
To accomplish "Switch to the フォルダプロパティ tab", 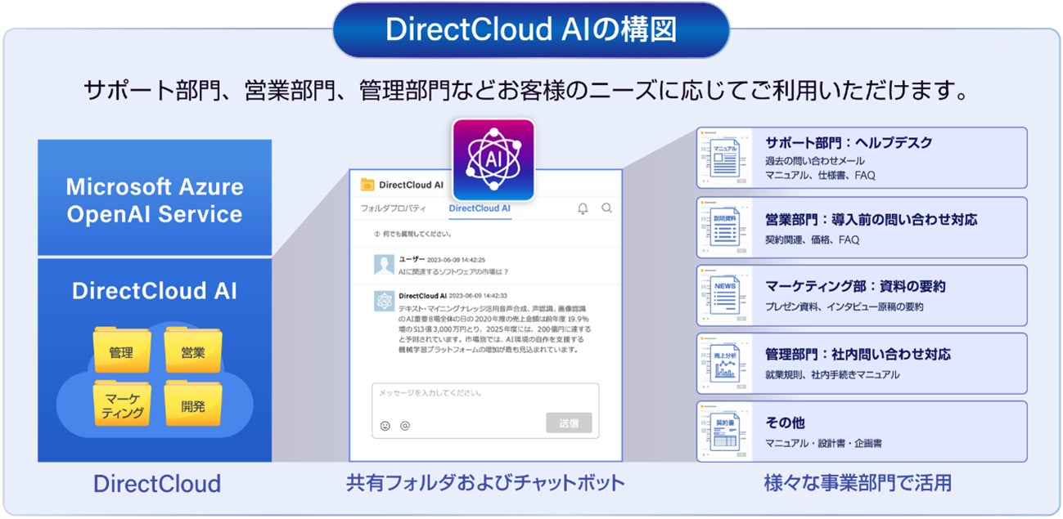I will (x=394, y=208).
